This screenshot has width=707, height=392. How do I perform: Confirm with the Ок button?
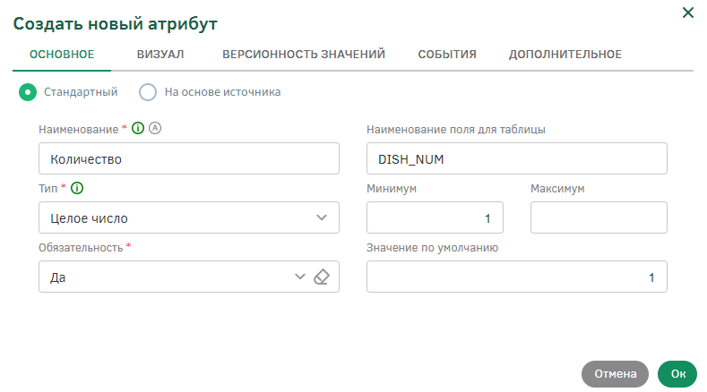point(677,374)
